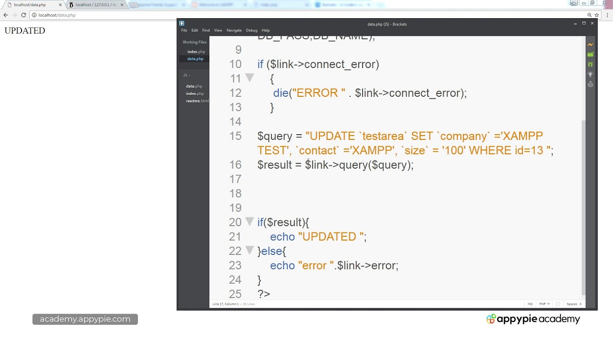
Task: Collapse the else block at line 22
Action: 250,250
